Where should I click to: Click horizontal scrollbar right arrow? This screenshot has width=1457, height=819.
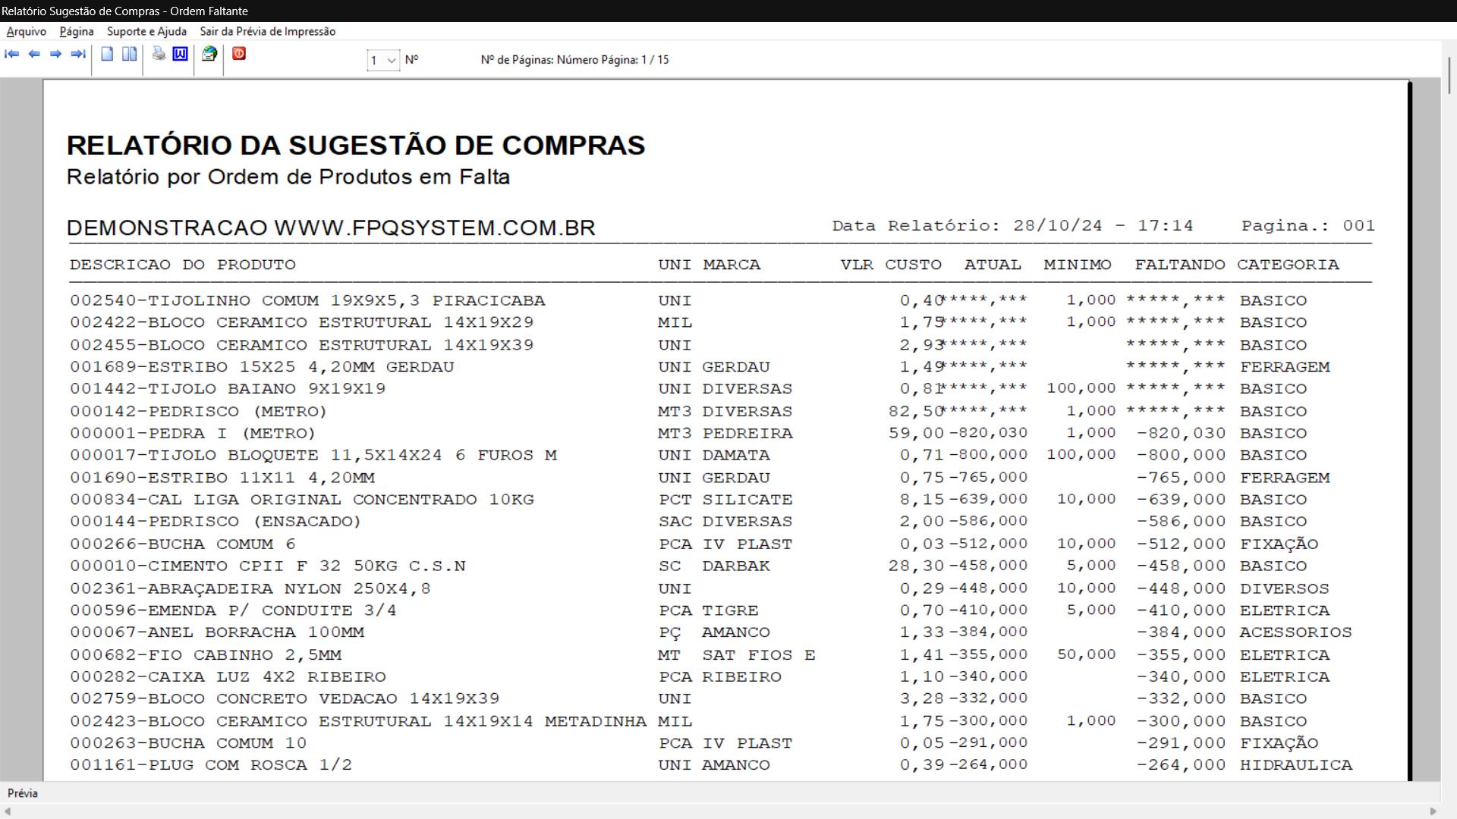coord(1433,811)
